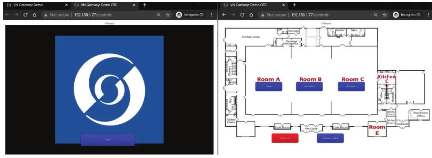Go forward in the right browser window
432x158 pixels.
click(233, 15)
